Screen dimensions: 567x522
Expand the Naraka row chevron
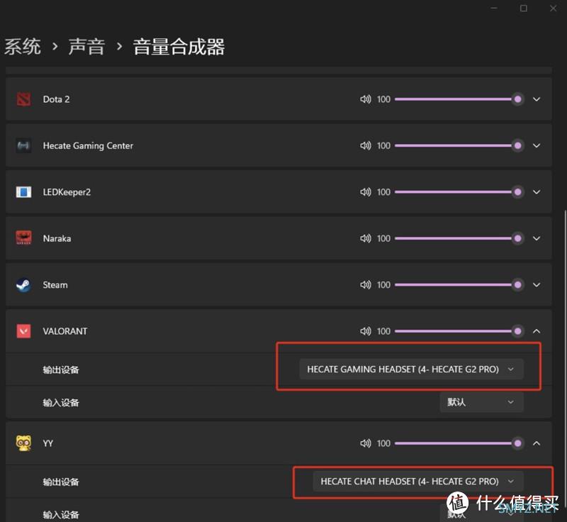pos(537,238)
